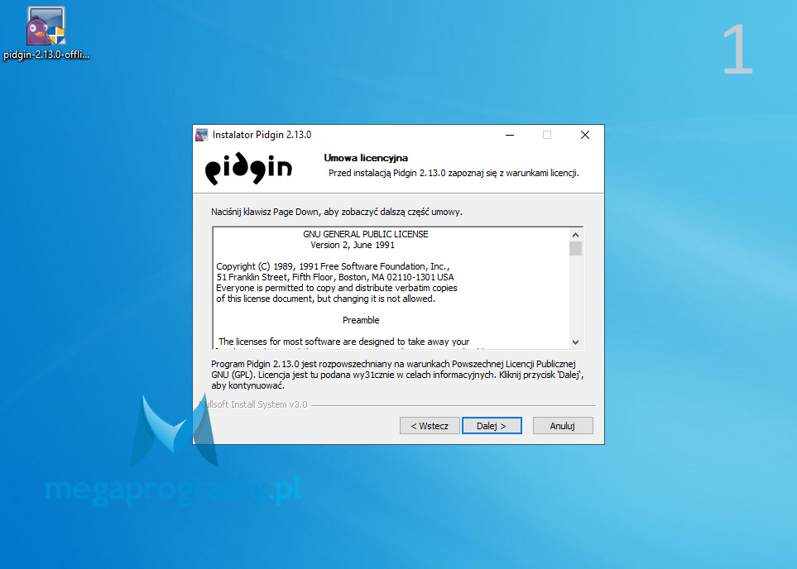This screenshot has width=797, height=569.
Task: Click the 'Naciśnij klawisz Page Down' instruction
Action: point(337,212)
